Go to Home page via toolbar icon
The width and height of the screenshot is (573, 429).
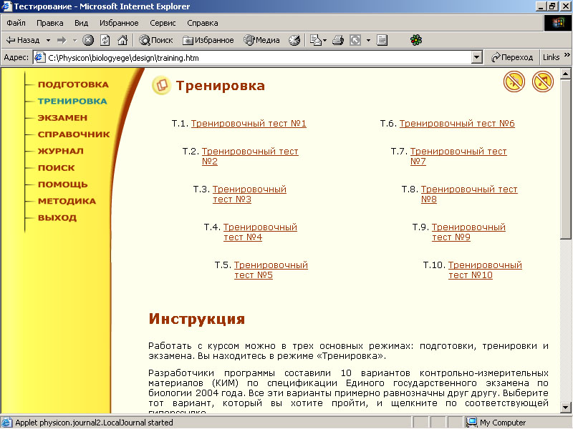(x=122, y=40)
